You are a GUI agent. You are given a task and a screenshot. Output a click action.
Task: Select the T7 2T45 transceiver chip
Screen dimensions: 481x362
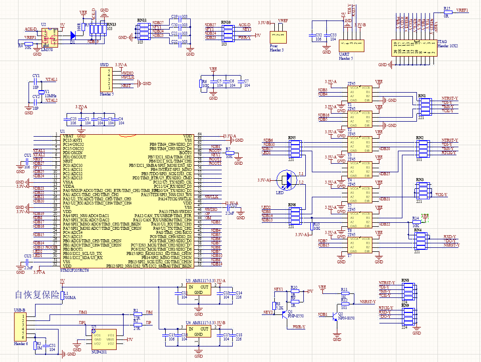pyautogui.click(x=359, y=245)
